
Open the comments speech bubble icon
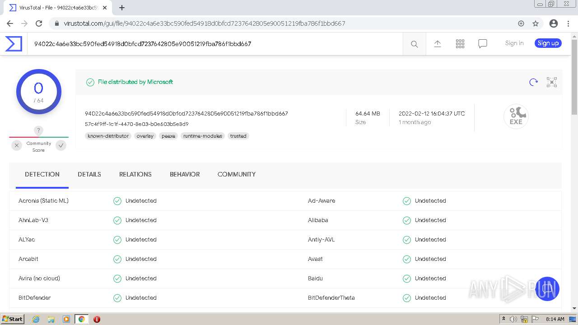(x=482, y=43)
